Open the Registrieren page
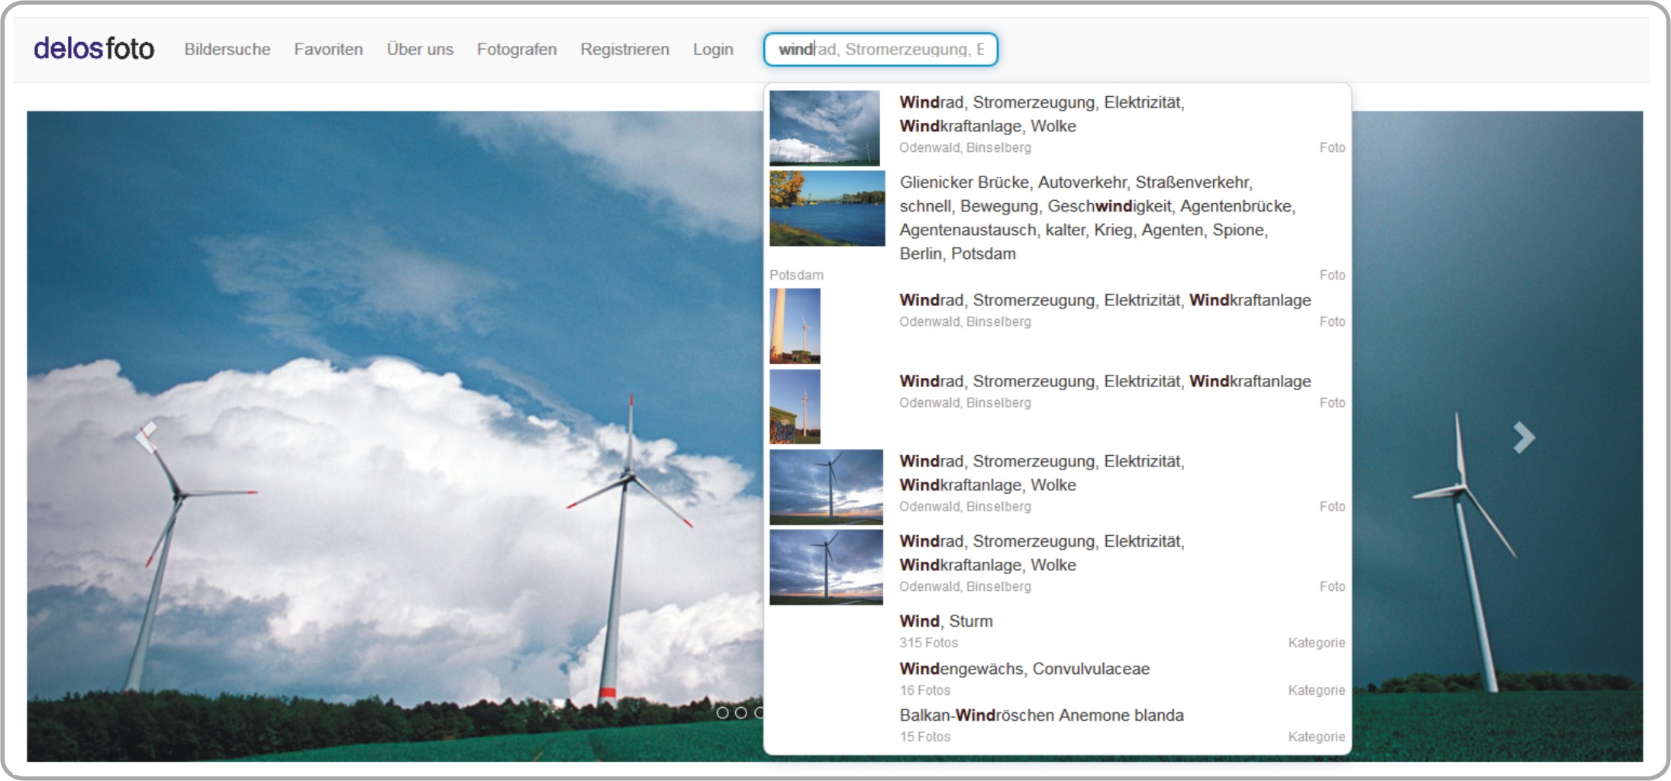 point(624,50)
